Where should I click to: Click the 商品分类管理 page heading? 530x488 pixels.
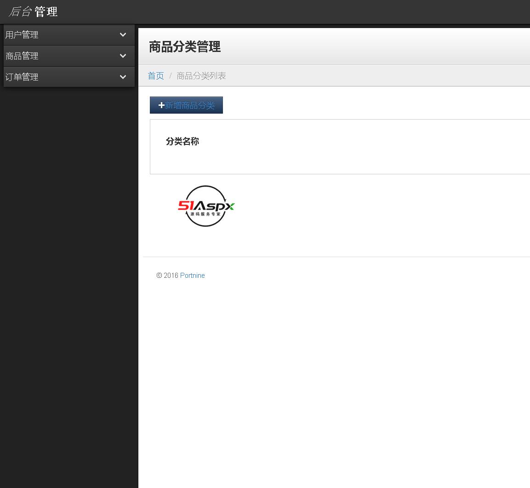[x=184, y=46]
